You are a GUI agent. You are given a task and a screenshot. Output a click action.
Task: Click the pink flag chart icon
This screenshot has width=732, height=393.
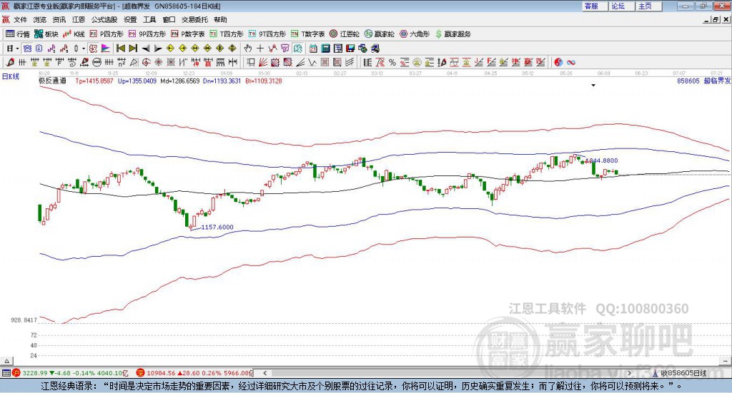pyautogui.click(x=106, y=49)
